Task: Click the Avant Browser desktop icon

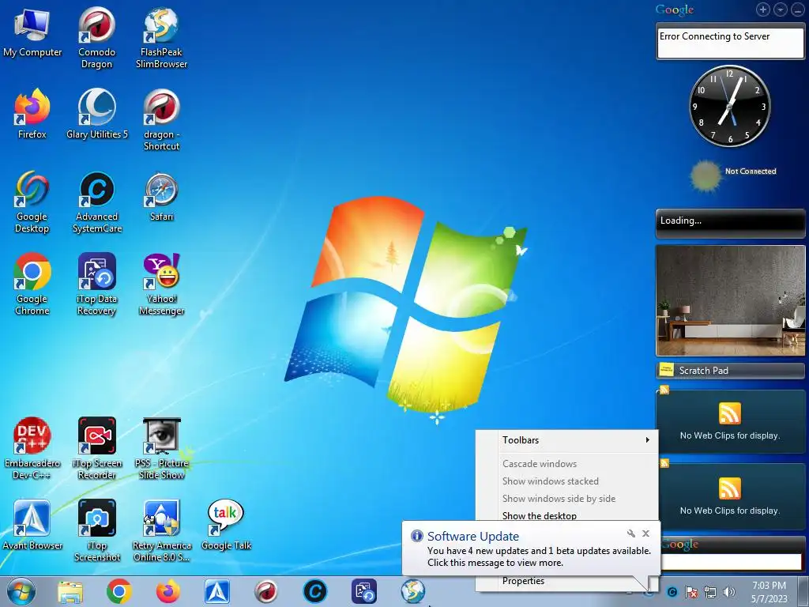Action: (32, 525)
